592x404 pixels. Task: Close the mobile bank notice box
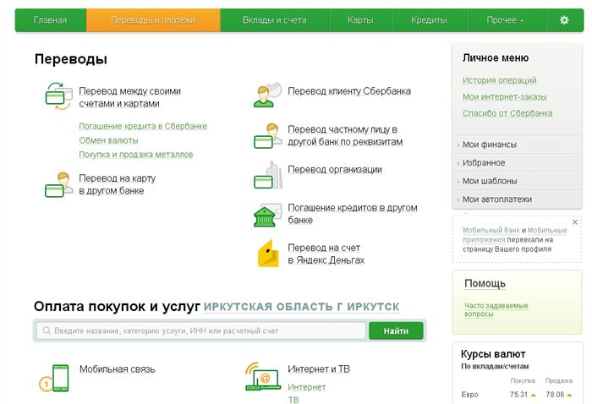[574, 222]
